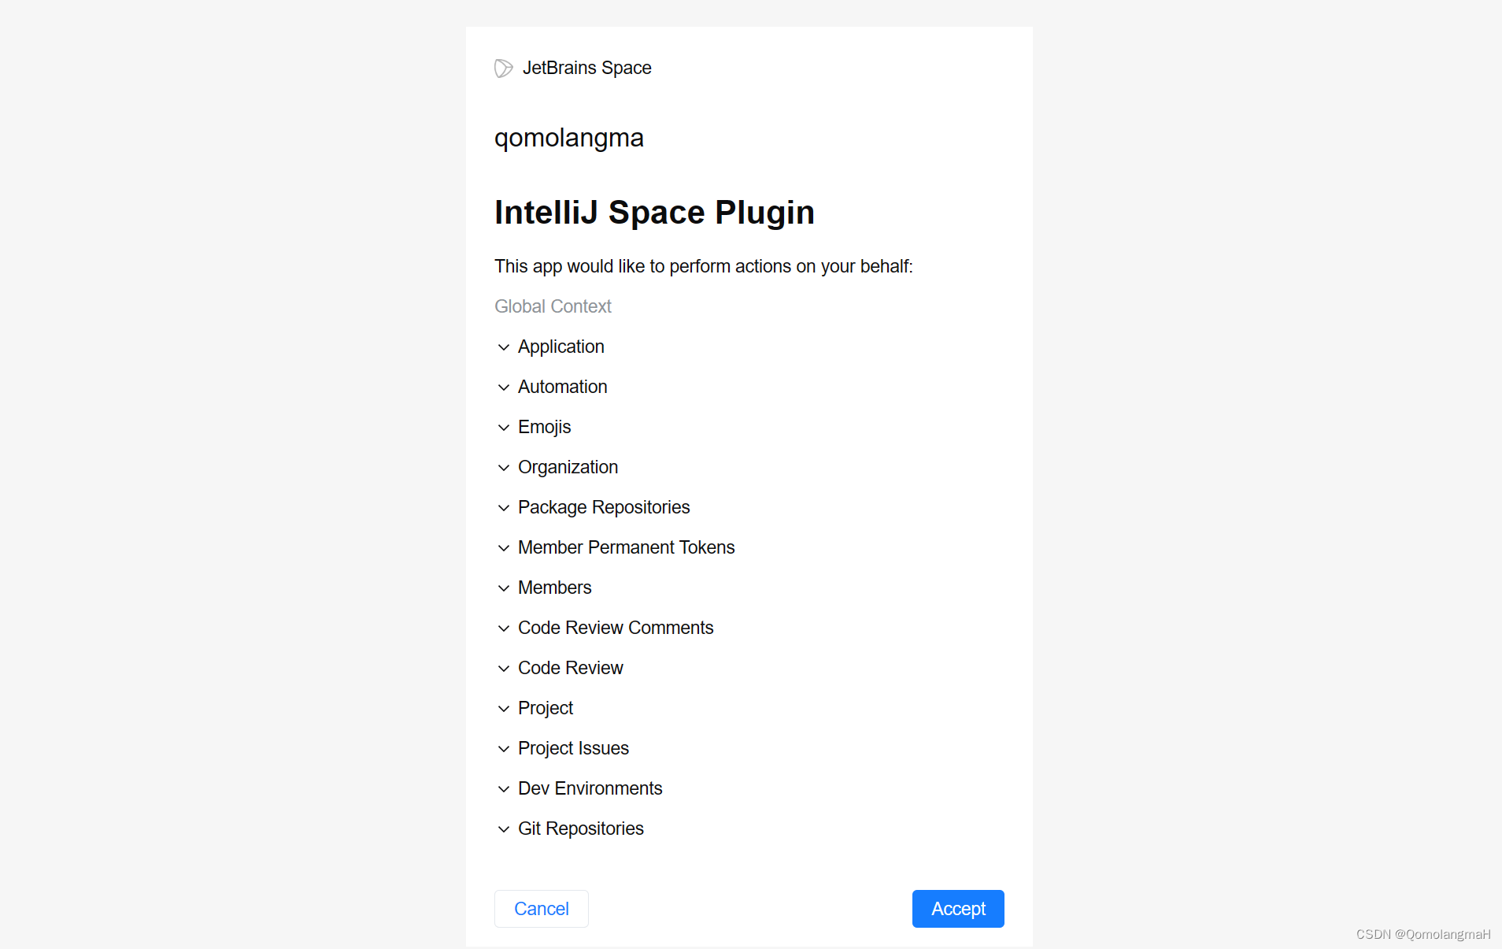Click the Cancel button
1502x949 pixels.
pos(541,908)
